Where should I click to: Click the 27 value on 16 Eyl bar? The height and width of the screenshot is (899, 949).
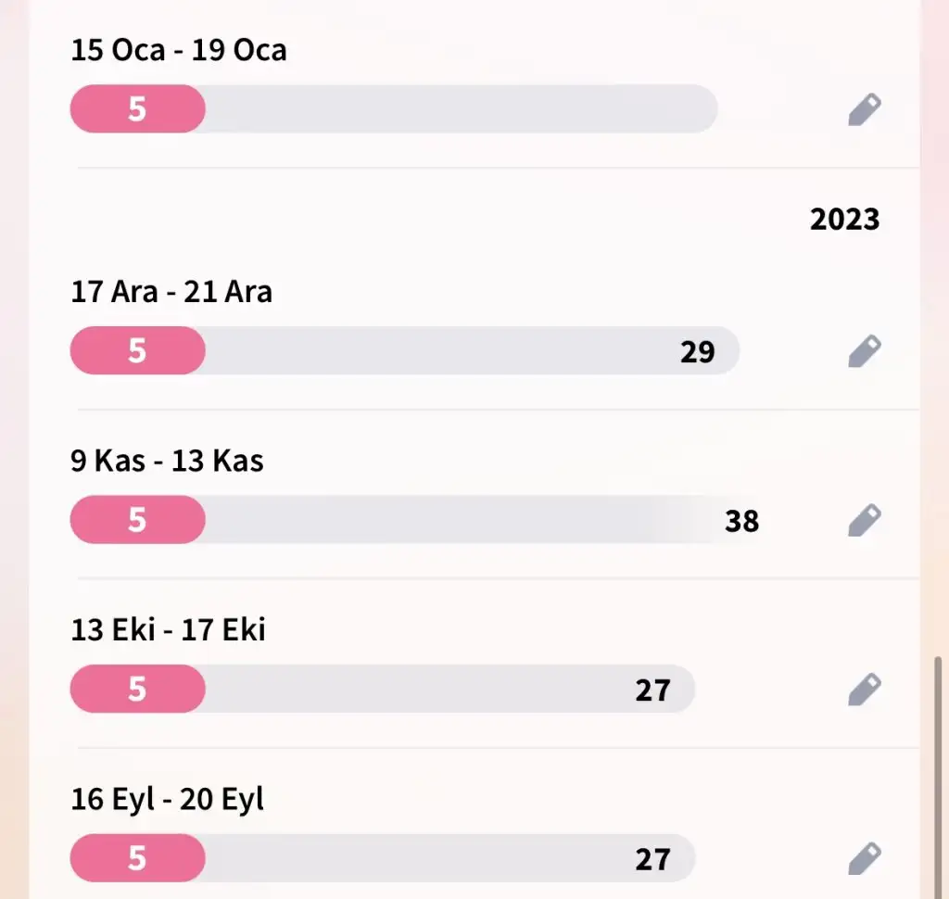pyautogui.click(x=652, y=859)
